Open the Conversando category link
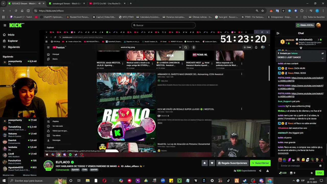Image resolution: width=327 pixels, height=184 pixels. (62, 170)
